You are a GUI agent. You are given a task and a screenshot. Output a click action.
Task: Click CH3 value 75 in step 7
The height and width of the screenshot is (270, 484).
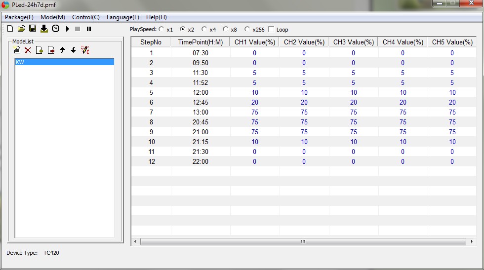click(354, 113)
